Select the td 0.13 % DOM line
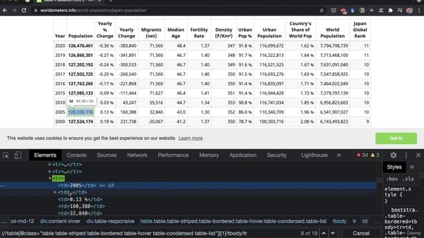424x238 pixels. (x=80, y=199)
